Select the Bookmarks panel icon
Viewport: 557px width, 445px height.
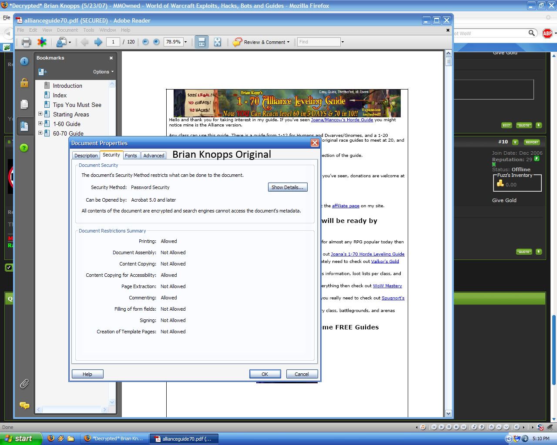(x=24, y=126)
